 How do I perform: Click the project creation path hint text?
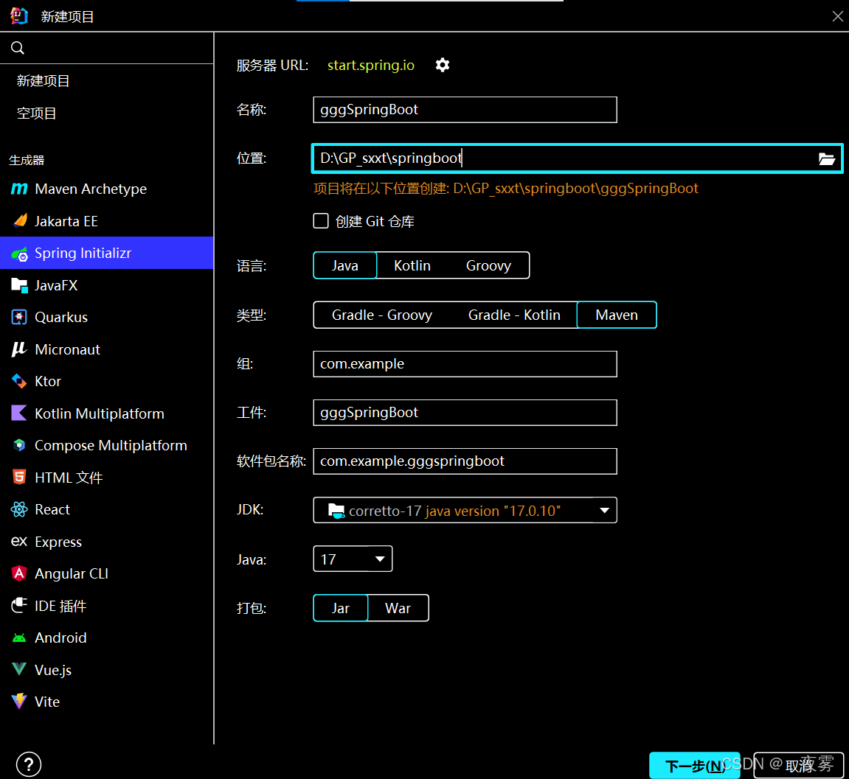[506, 189]
